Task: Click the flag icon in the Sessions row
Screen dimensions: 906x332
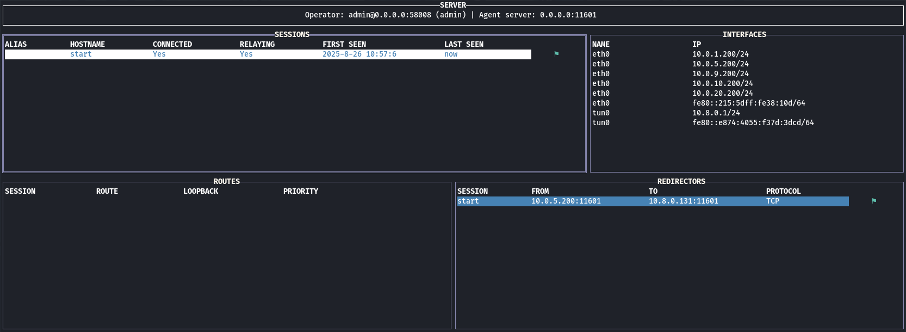Action: 556,54
